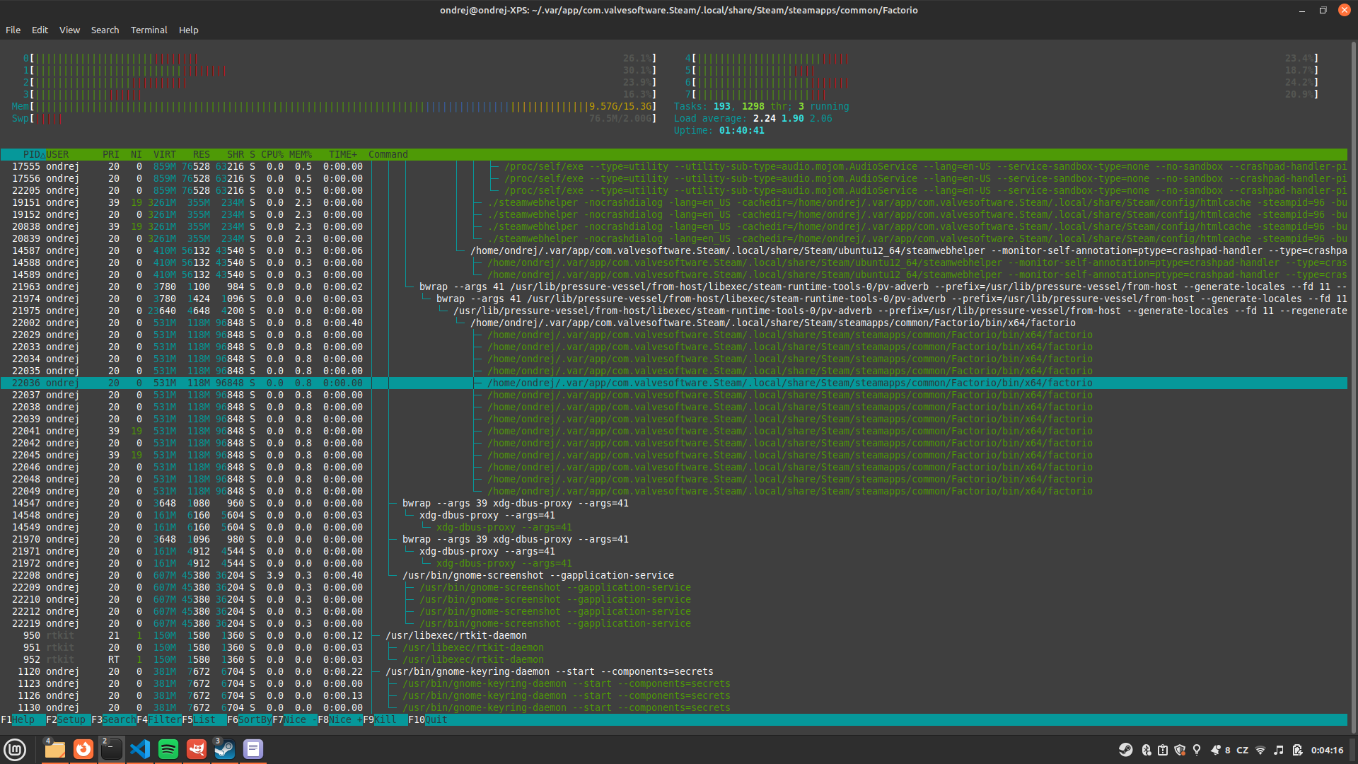1358x764 pixels.
Task: Select the rtkit-daemon thread PID 952
Action: point(673,659)
